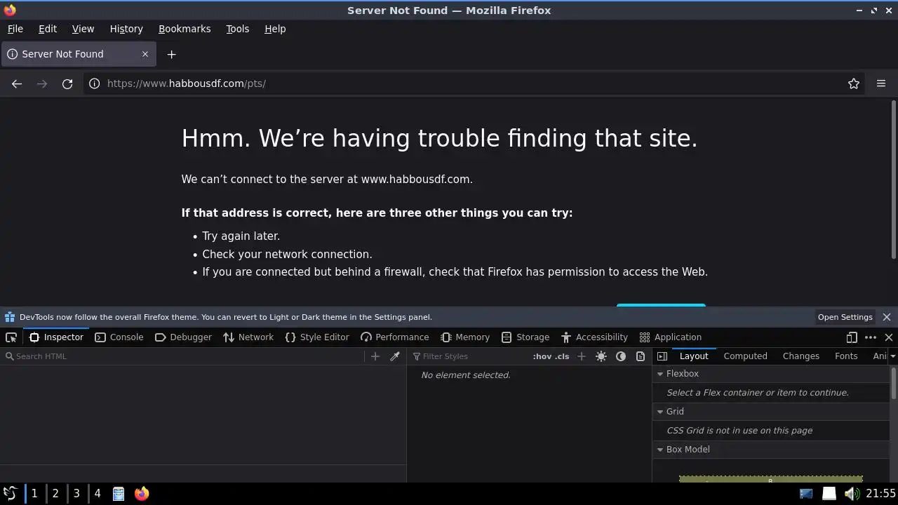Viewport: 898px width, 505px height.
Task: Open the View menu
Action: [x=83, y=29]
